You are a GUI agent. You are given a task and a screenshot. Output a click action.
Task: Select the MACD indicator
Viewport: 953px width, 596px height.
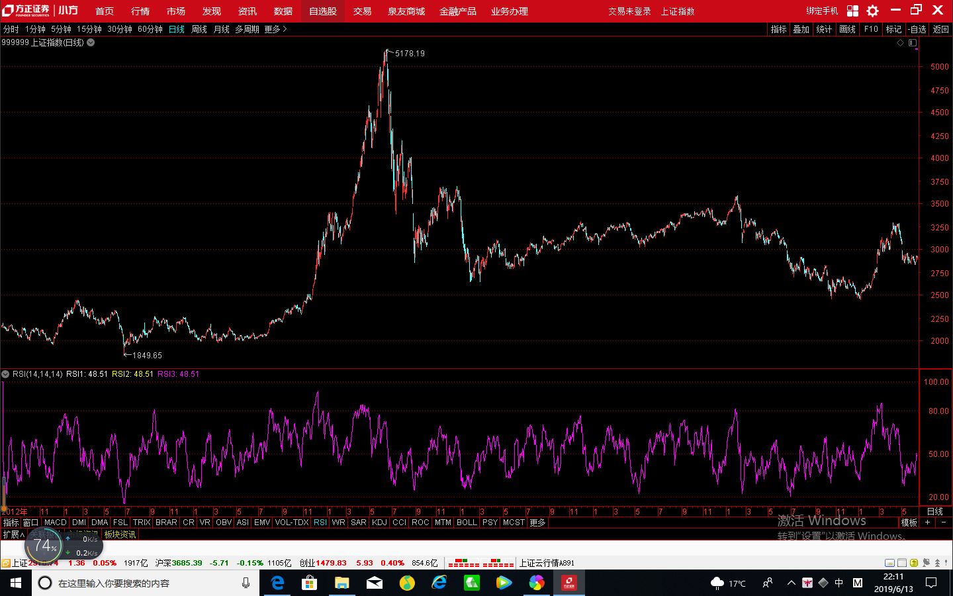tap(56, 522)
